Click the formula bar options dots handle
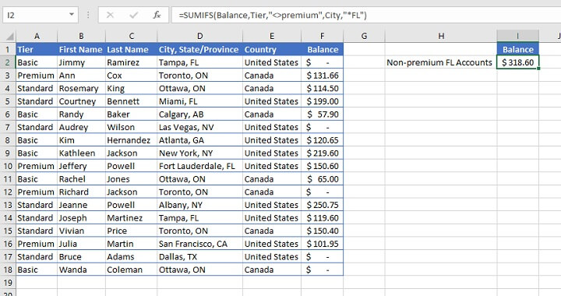The width and height of the screenshot is (561, 296). [x=88, y=15]
